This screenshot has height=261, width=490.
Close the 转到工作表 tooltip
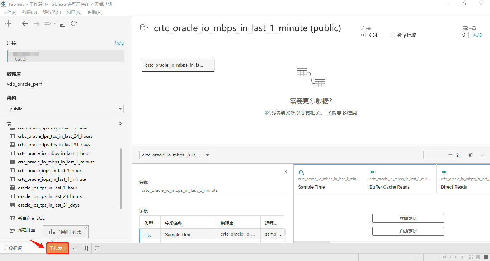(x=85, y=228)
